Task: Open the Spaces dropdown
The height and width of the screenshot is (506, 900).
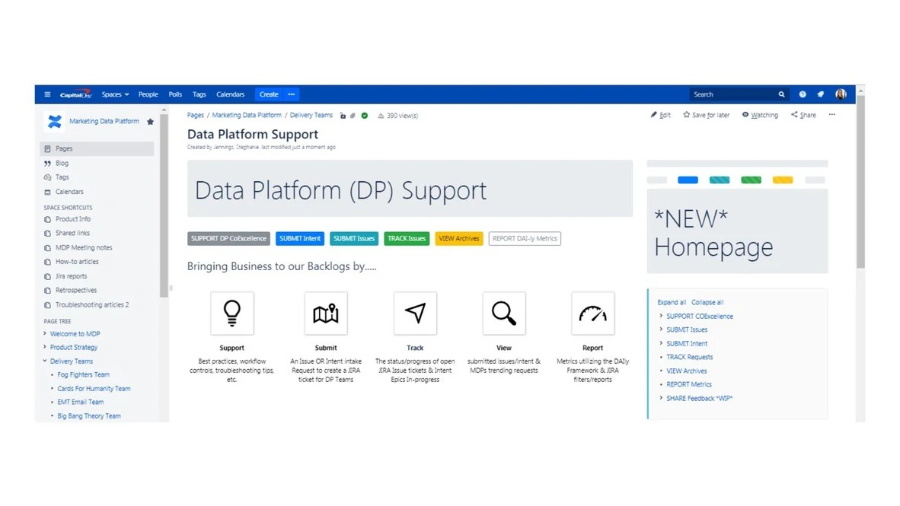Action: coord(116,94)
